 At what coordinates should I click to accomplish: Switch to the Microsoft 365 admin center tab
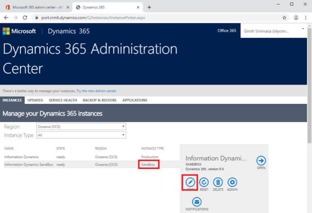pos(37,7)
